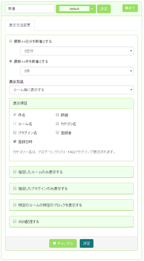The width and height of the screenshot is (144, 261).
Task: Tick the プラグイン名 checkbox
Action: point(15,132)
